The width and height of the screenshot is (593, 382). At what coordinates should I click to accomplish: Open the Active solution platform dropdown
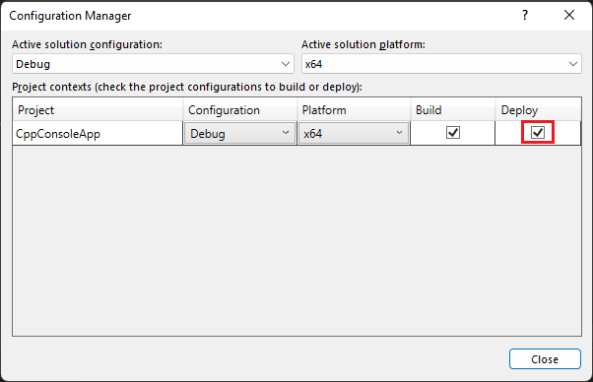pos(441,64)
